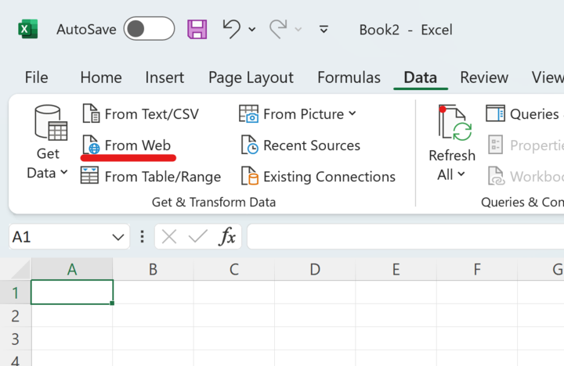Viewport: 564px width, 366px height.
Task: Expand the Undo history dropdown arrow
Action: [x=252, y=30]
